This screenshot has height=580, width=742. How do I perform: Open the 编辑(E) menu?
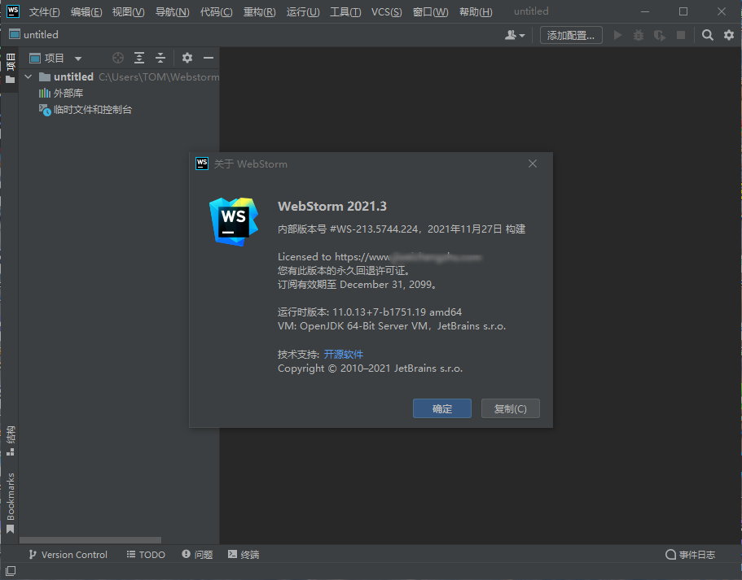click(86, 12)
